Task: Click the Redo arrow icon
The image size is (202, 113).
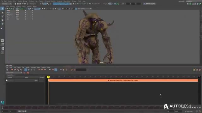Action: [25, 4]
